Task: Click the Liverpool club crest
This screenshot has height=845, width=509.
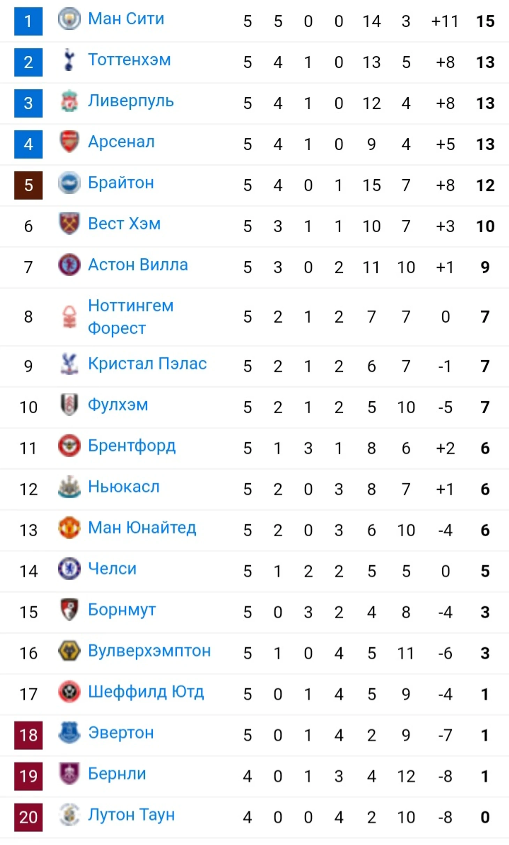Action: (x=69, y=101)
